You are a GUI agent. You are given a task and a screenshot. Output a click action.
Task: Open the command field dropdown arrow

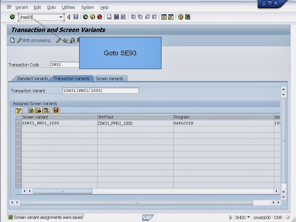[61, 17]
